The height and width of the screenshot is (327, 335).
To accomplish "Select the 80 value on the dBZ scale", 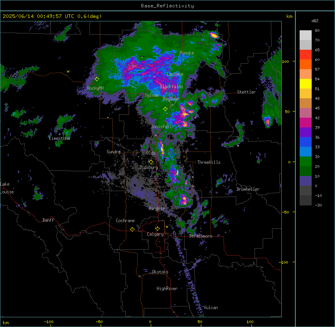I will tap(317, 31).
